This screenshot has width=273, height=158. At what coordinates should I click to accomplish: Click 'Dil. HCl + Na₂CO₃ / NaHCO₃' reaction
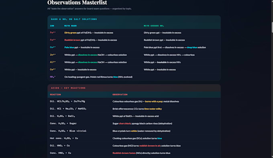coord(68,109)
